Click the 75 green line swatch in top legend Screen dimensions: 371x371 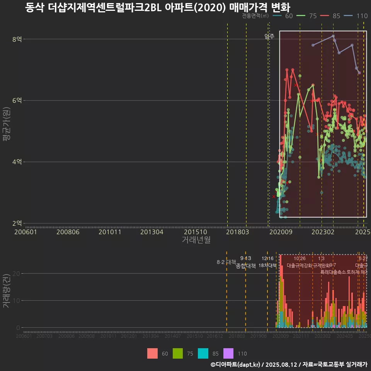tap(301, 16)
